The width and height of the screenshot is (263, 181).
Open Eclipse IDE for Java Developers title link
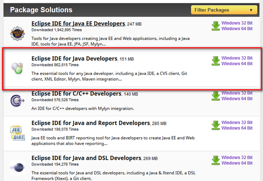[x=74, y=59]
